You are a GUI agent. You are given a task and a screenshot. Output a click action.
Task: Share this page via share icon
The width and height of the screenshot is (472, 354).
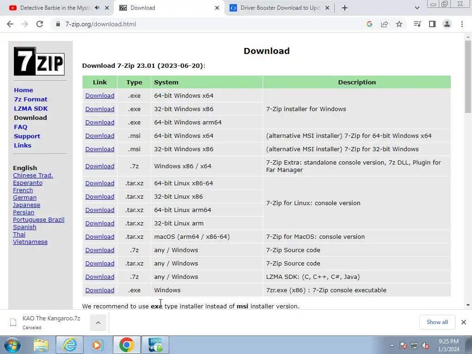point(384,24)
